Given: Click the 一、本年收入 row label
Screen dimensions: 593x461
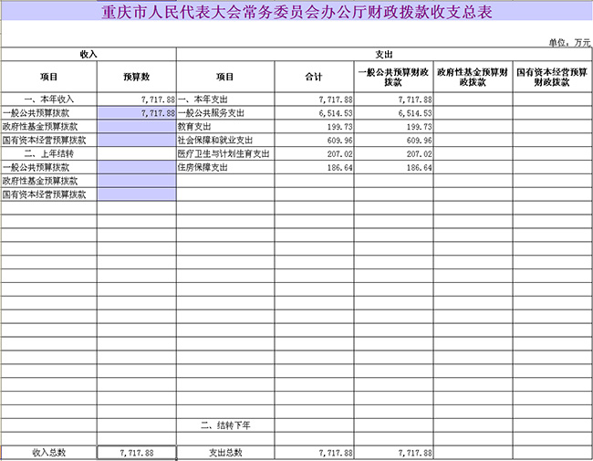Looking at the screenshot, I should coord(48,99).
